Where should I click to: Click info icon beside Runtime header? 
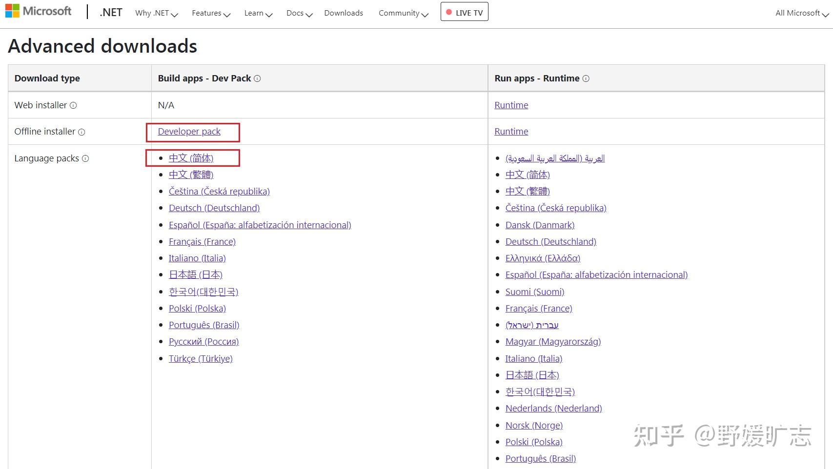[586, 78]
